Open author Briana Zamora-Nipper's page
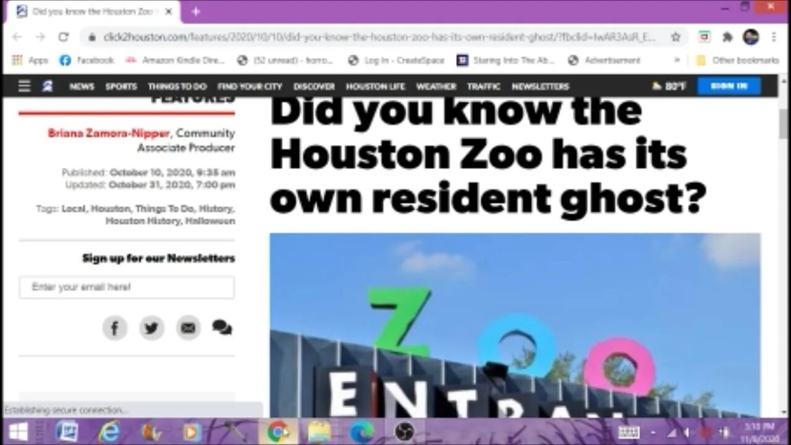Viewport: 791px width, 445px height. (x=108, y=133)
